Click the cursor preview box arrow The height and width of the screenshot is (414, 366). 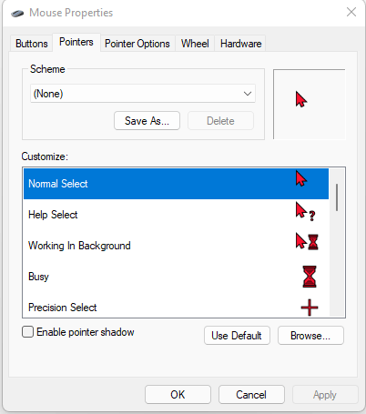(301, 100)
